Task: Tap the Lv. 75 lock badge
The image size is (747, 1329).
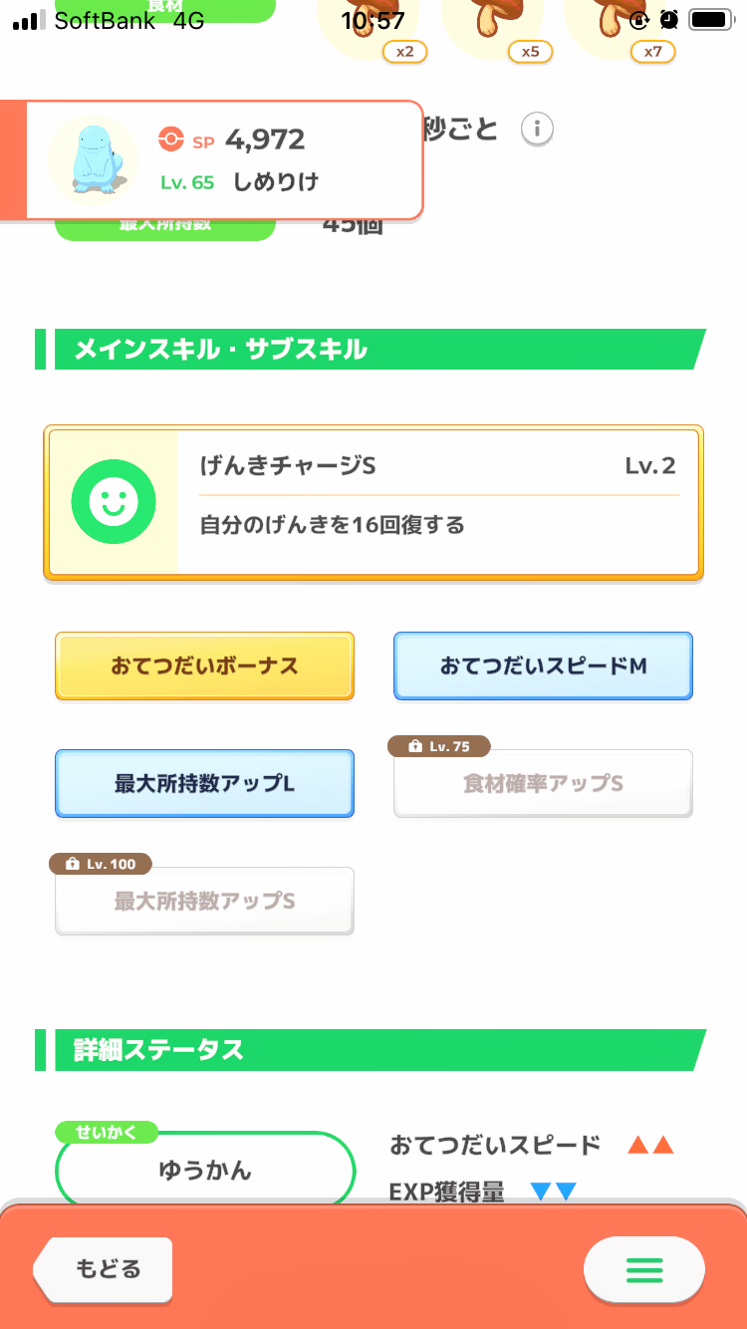Action: [439, 746]
